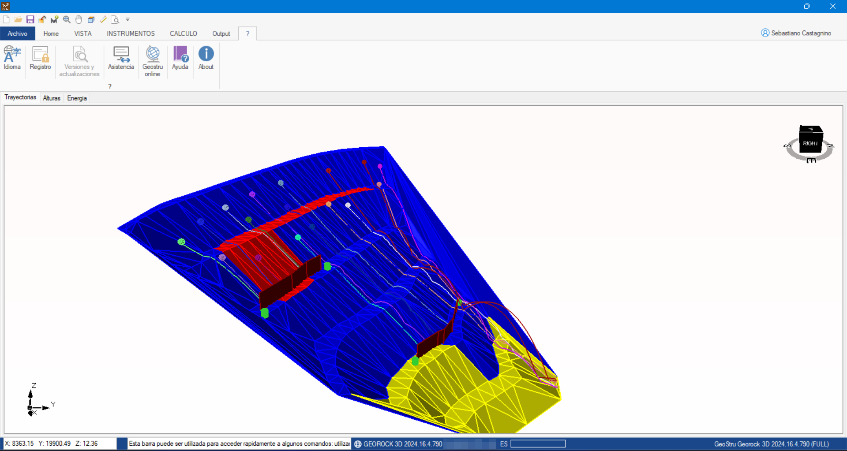Screen dimensions: 847x451
Task: Select the Trayectorias view tab
Action: (20, 97)
